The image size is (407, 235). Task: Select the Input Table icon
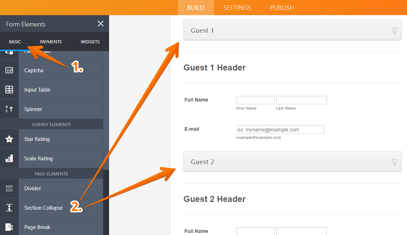9,90
